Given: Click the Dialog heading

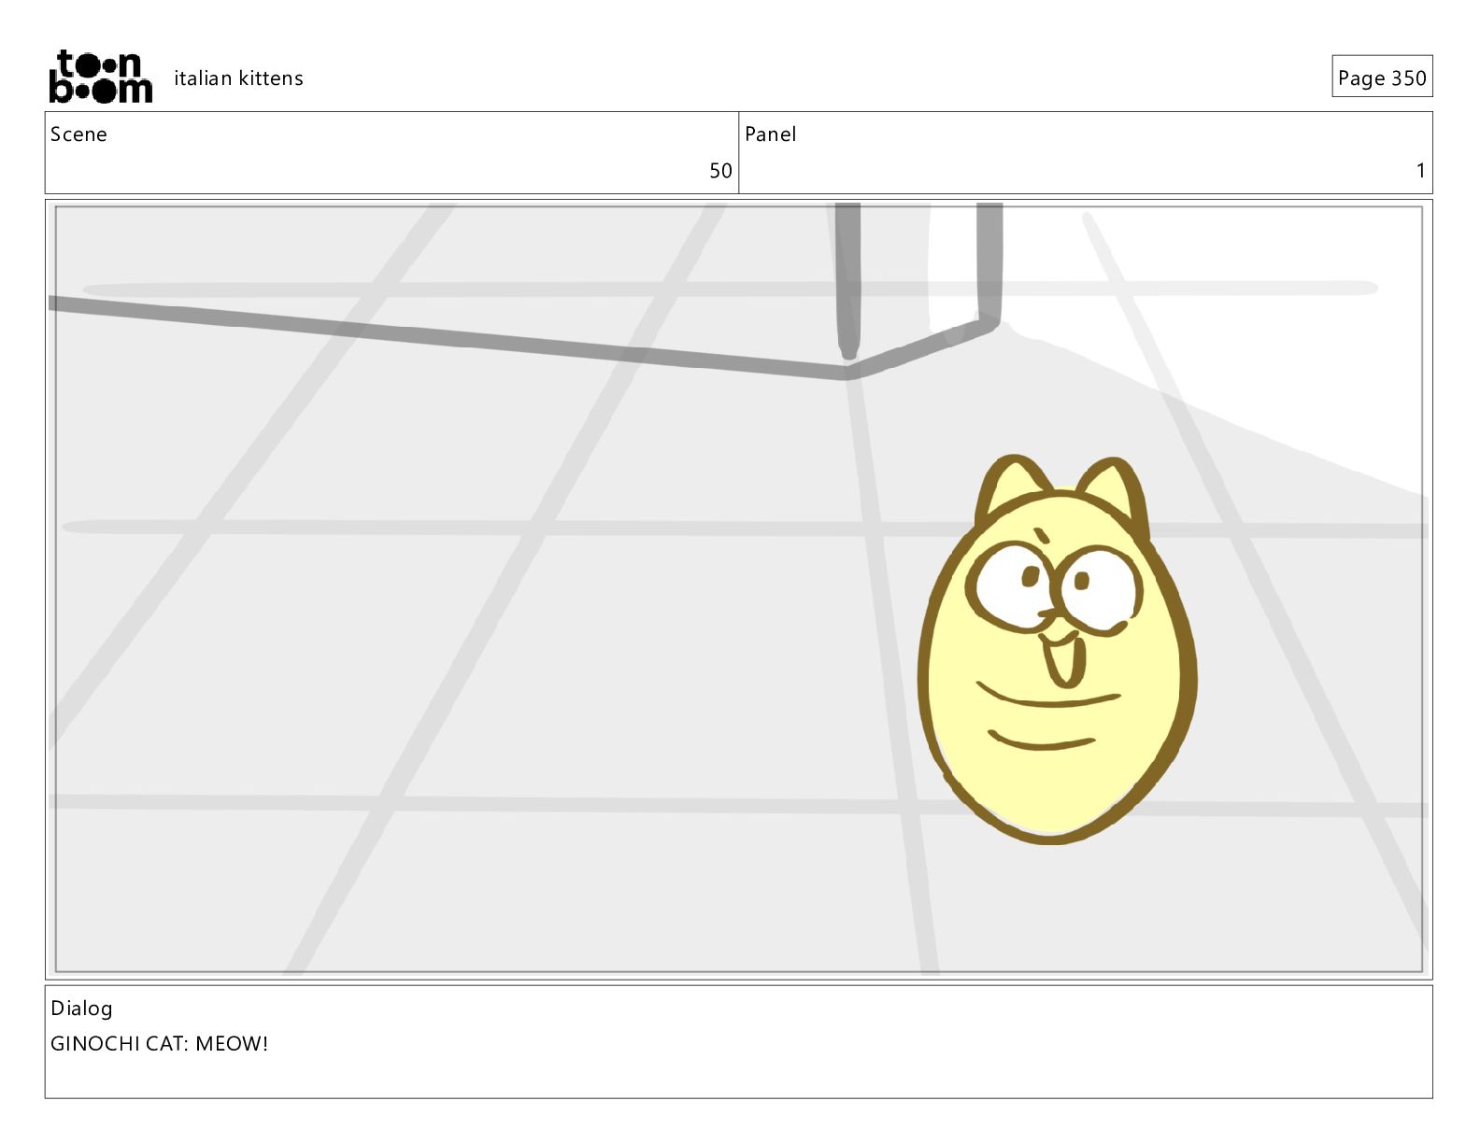Looking at the screenshot, I should tap(81, 1009).
